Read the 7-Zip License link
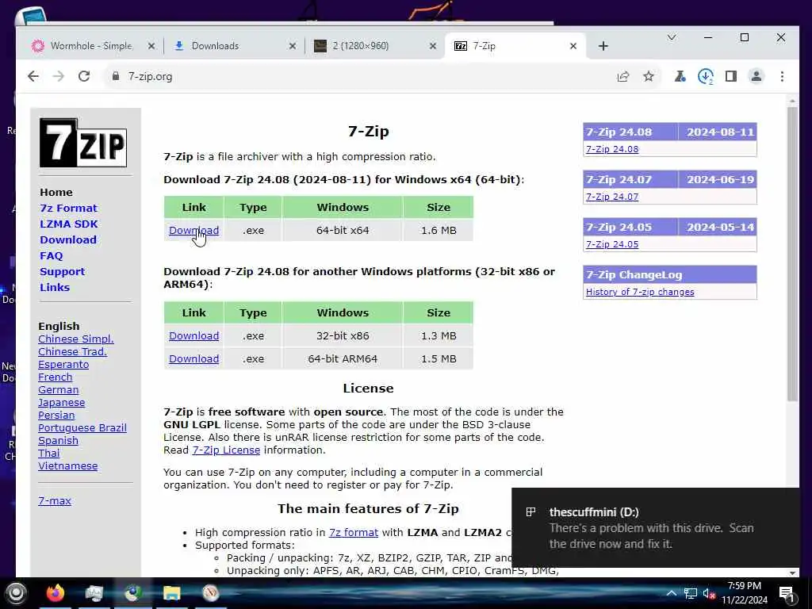The height and width of the screenshot is (609, 812). [226, 450]
